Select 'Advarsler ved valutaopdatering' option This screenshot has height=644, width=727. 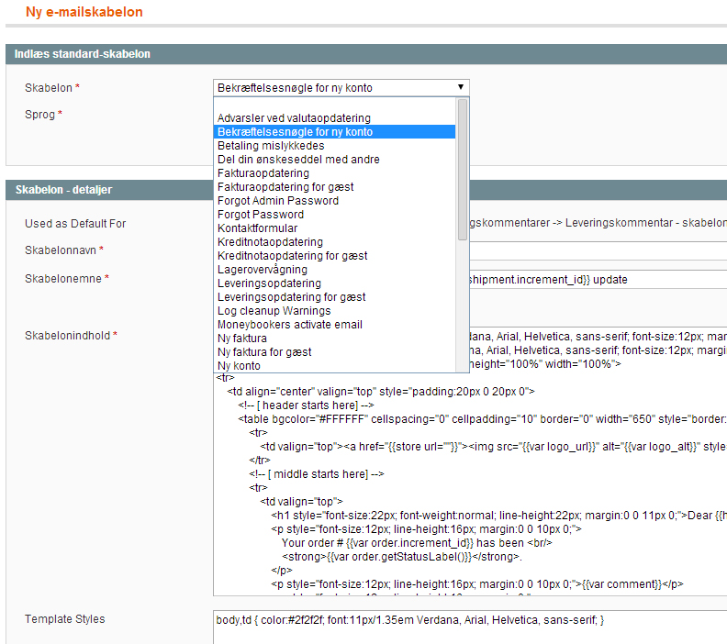coord(294,118)
